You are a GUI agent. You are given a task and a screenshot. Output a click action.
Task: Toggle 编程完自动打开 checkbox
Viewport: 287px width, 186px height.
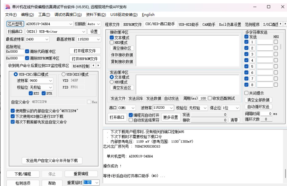[x=131, y=115]
